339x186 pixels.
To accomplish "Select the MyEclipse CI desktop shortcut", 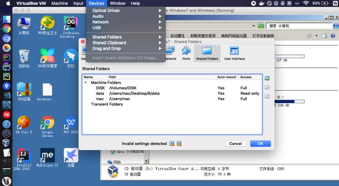I will (x=47, y=158).
